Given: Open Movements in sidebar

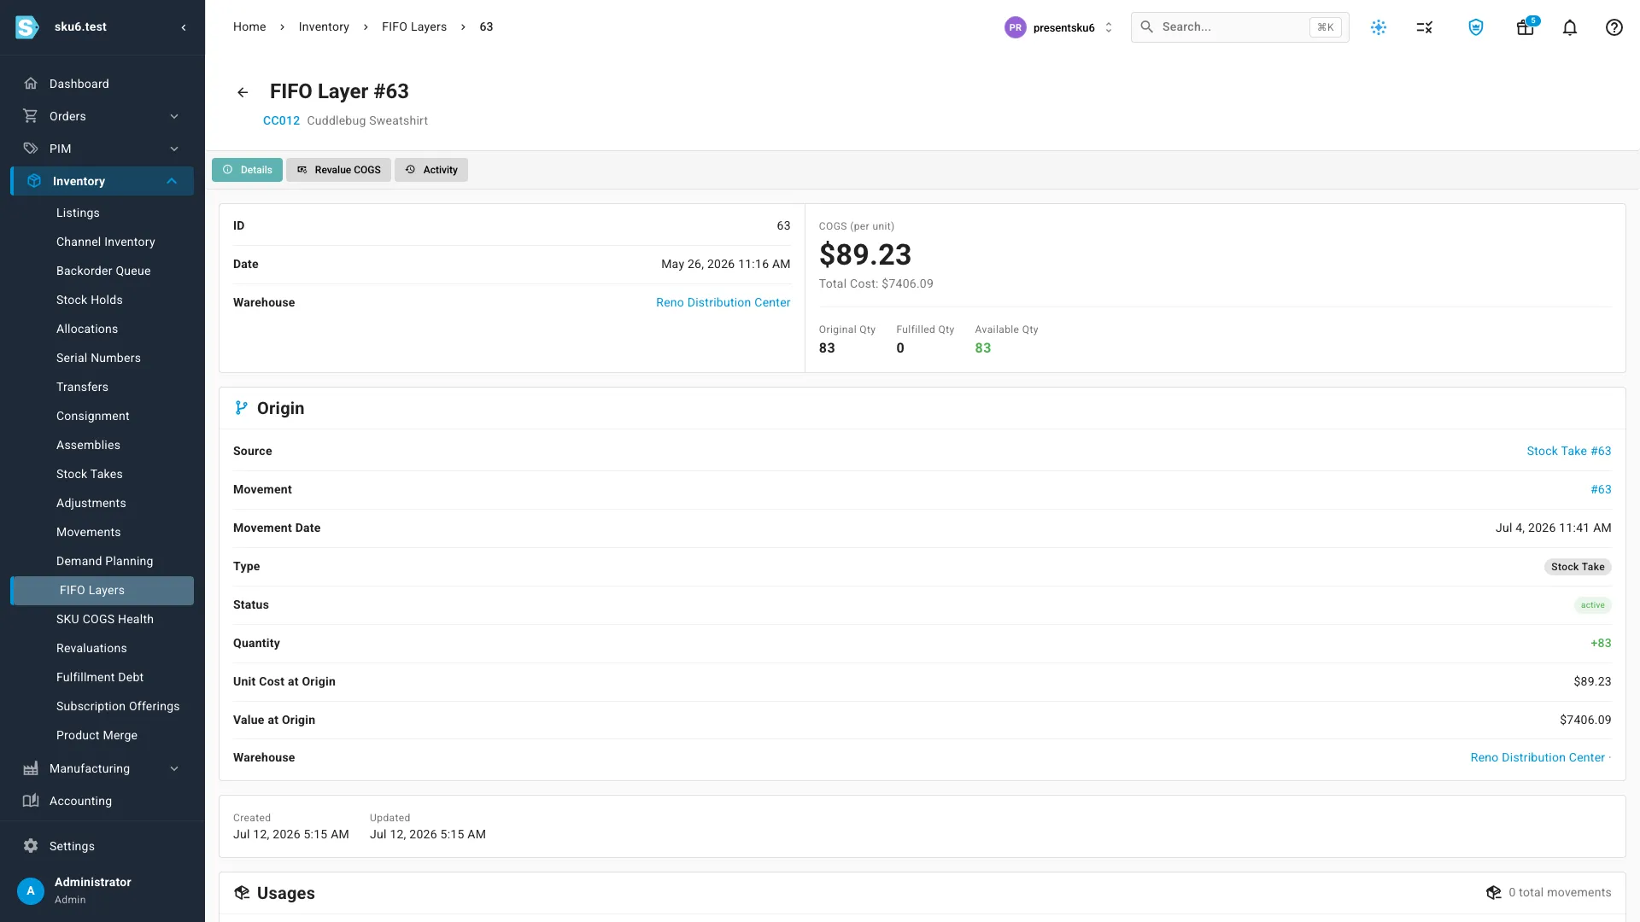Looking at the screenshot, I should [89, 532].
